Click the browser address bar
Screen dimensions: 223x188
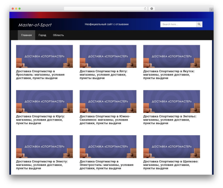click(106, 8)
